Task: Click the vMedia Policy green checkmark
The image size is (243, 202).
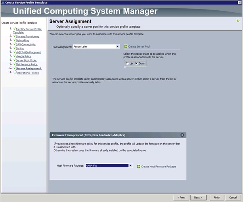Action: [x=15, y=56]
